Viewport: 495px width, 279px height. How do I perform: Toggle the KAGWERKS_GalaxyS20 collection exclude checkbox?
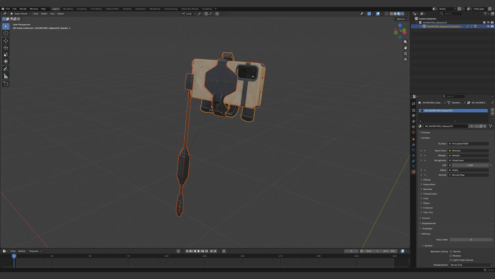coord(484,23)
